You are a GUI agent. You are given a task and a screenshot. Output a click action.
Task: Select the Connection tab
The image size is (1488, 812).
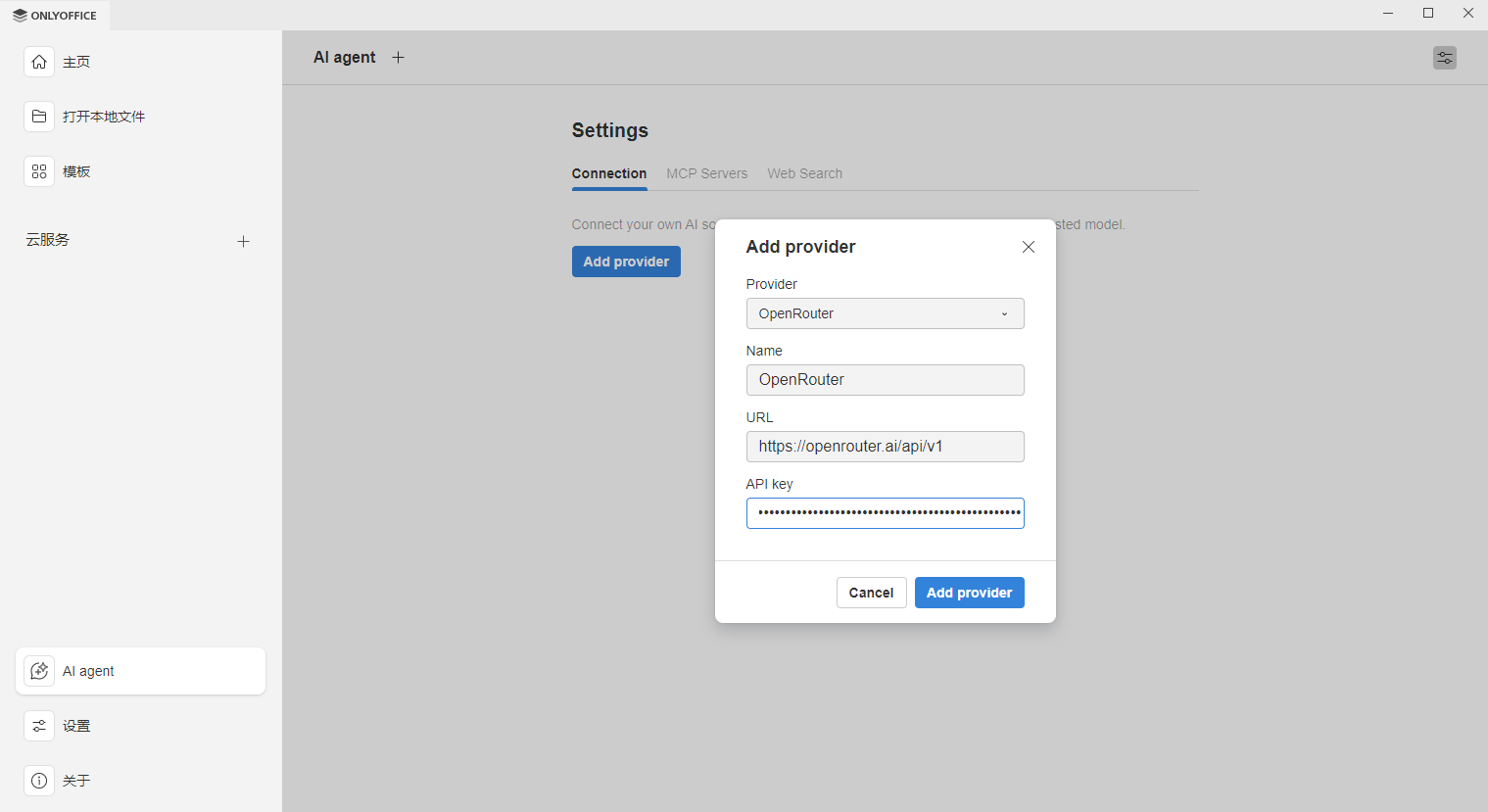pyautogui.click(x=608, y=173)
